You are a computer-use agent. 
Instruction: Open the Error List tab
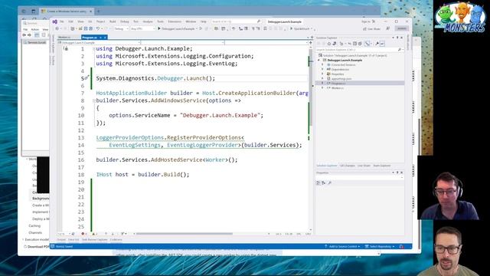pyautogui.click(x=73, y=240)
